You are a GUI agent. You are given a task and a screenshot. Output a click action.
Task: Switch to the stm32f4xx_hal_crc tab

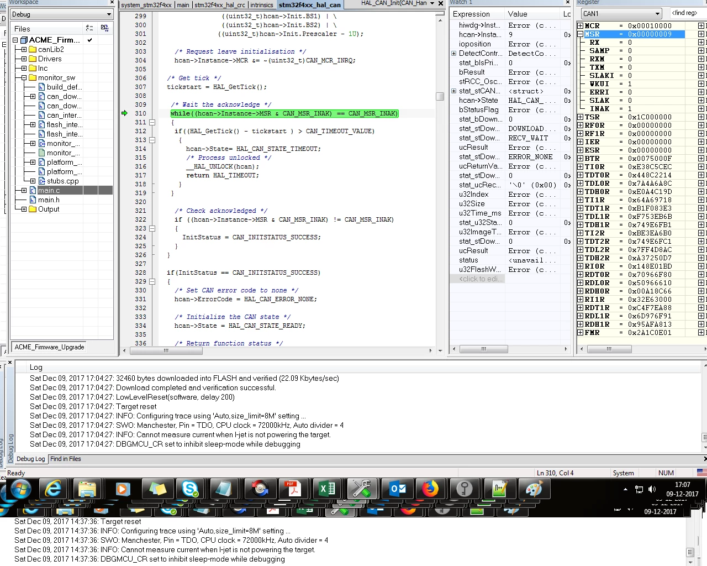click(x=219, y=4)
